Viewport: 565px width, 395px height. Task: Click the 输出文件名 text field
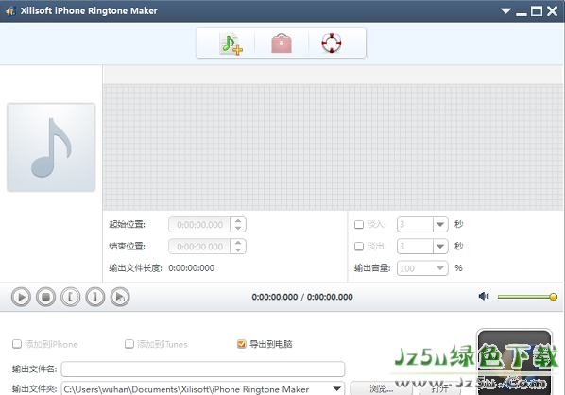[203, 369]
